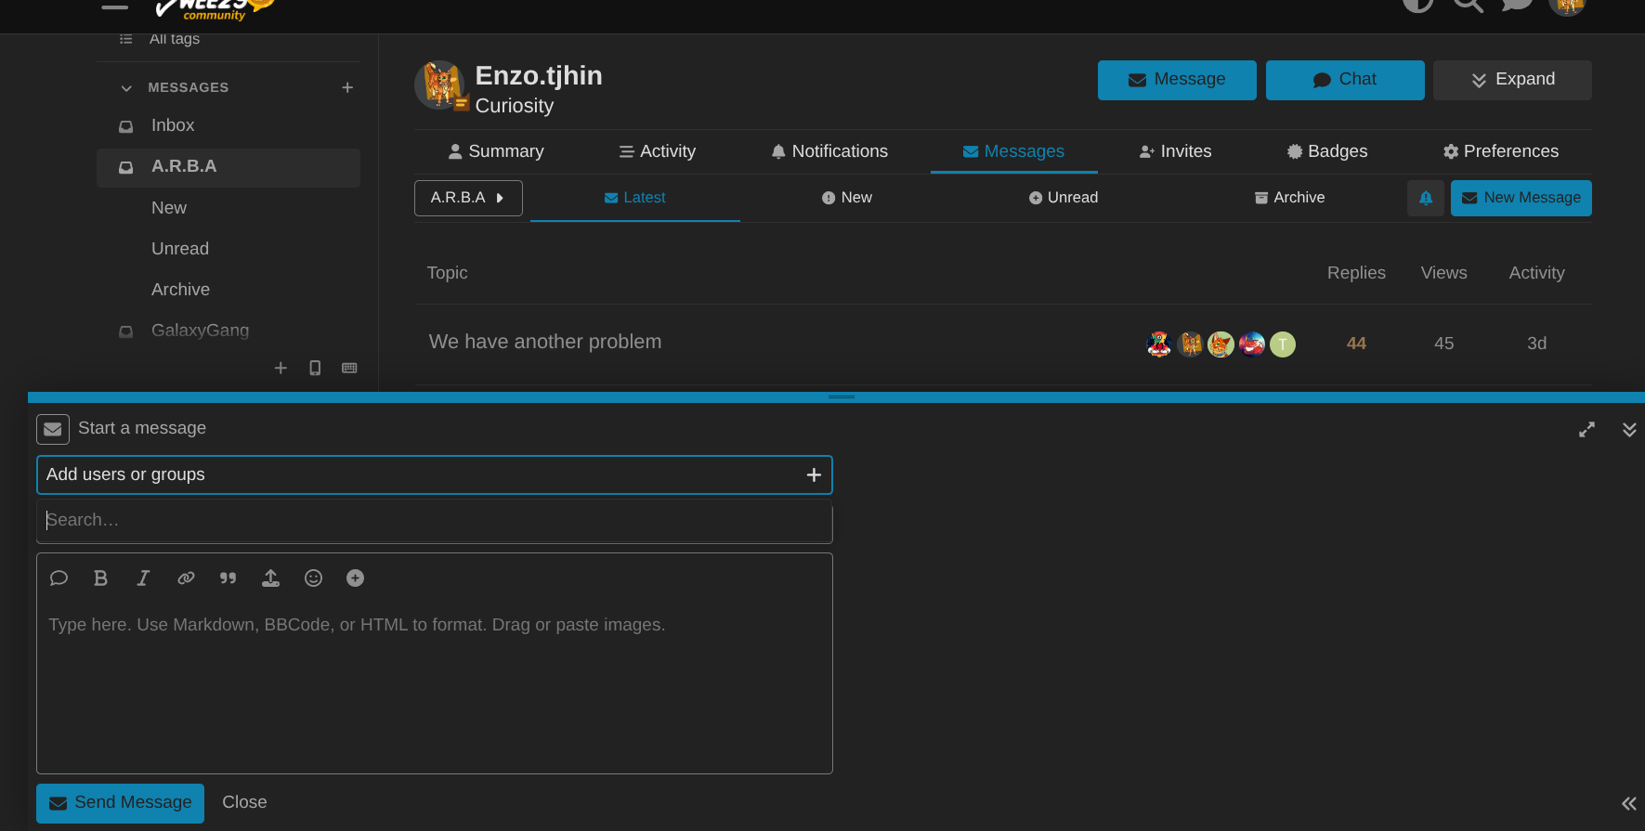Viewport: 1645px width, 831px height.
Task: Open the emoji picker
Action: click(313, 578)
